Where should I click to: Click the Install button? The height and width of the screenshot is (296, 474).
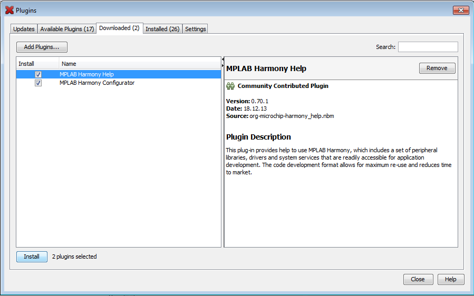32,256
